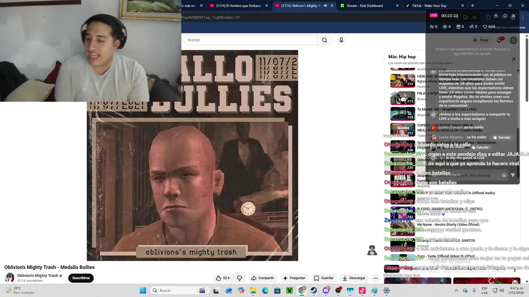
Task: Play Te Mandé 10k playlist thumbnail
Action: pos(403,113)
